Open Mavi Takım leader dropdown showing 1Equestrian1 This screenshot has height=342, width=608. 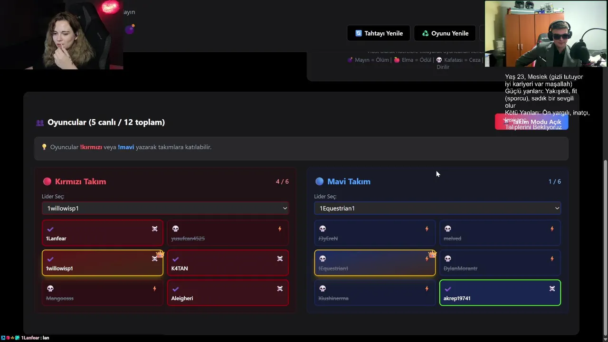(x=437, y=208)
